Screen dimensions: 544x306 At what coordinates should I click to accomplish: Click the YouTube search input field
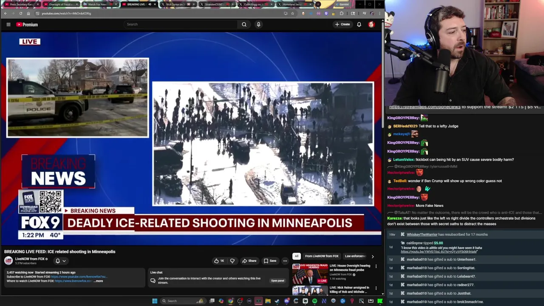click(x=181, y=24)
